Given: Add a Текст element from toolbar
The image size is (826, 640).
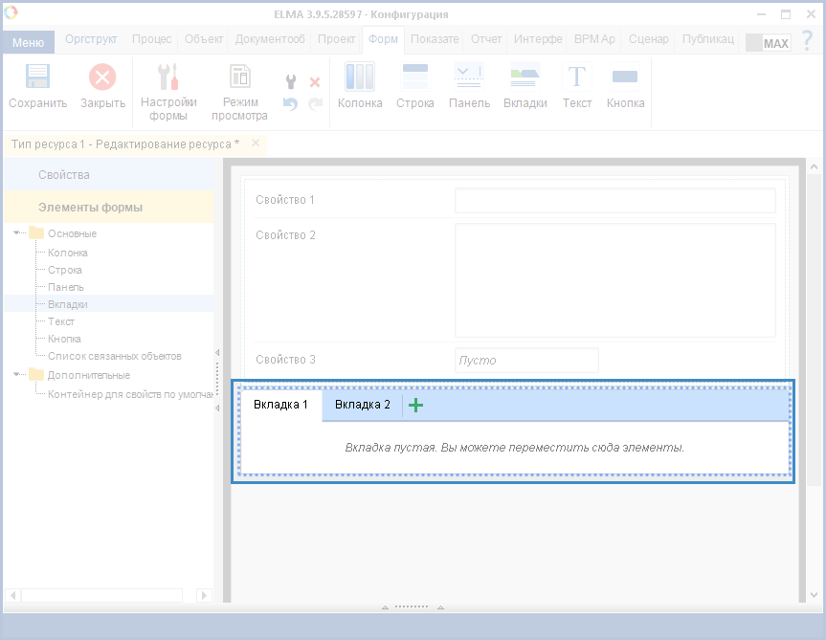Looking at the screenshot, I should click(577, 78).
